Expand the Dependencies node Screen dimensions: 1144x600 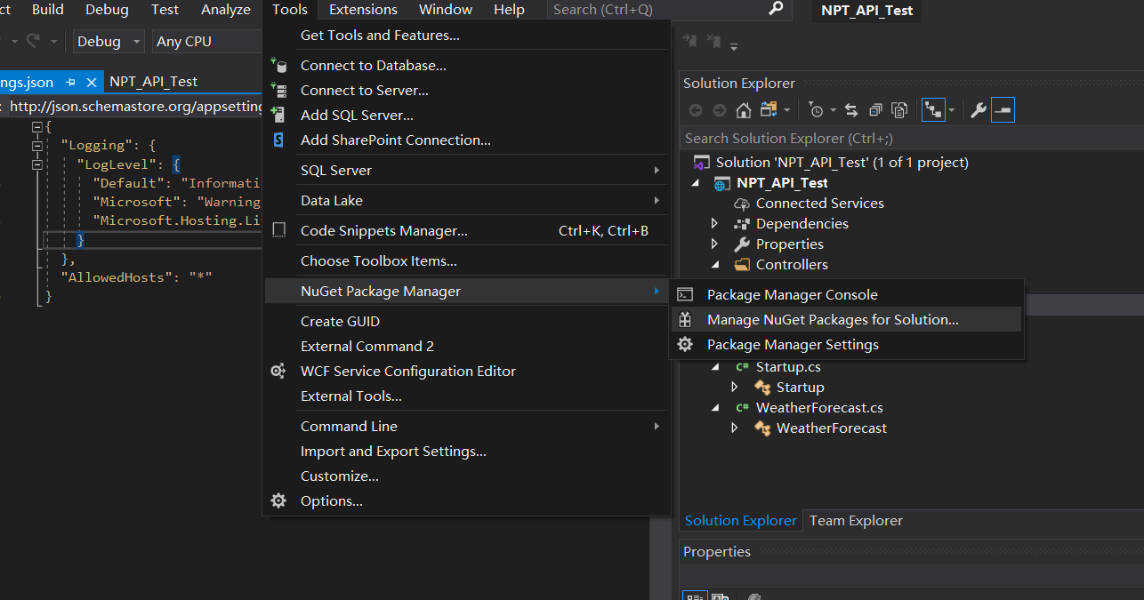[714, 223]
